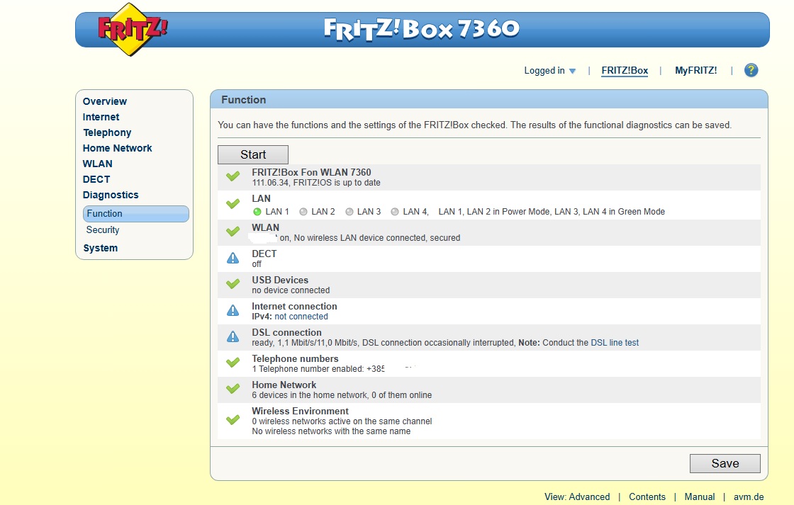Click 'no device connected' under USB Devices
The height and width of the screenshot is (505, 794).
click(291, 290)
